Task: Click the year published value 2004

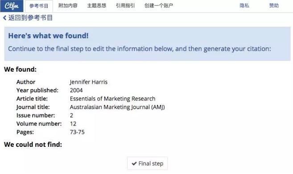Action: 76,90
